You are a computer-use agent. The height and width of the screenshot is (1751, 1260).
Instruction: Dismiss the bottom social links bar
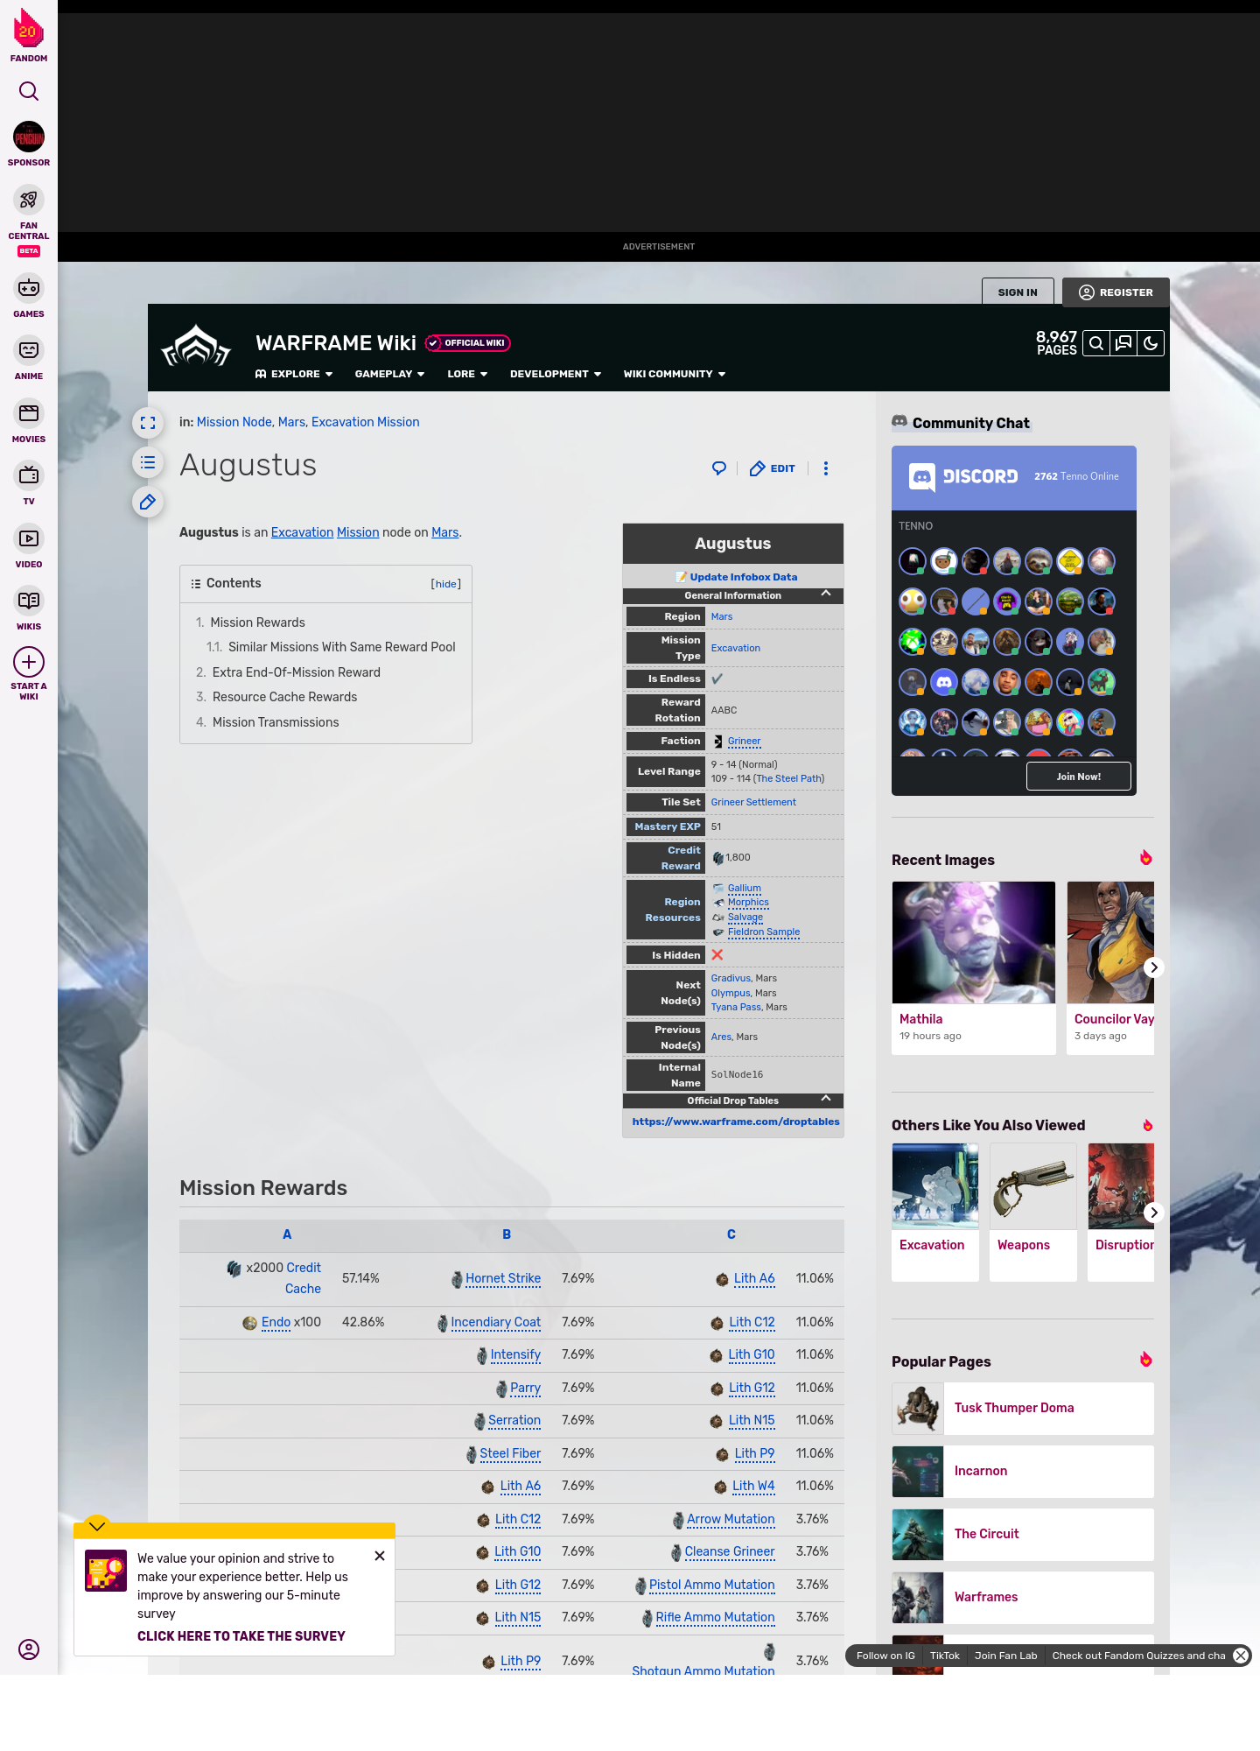[1241, 1656]
